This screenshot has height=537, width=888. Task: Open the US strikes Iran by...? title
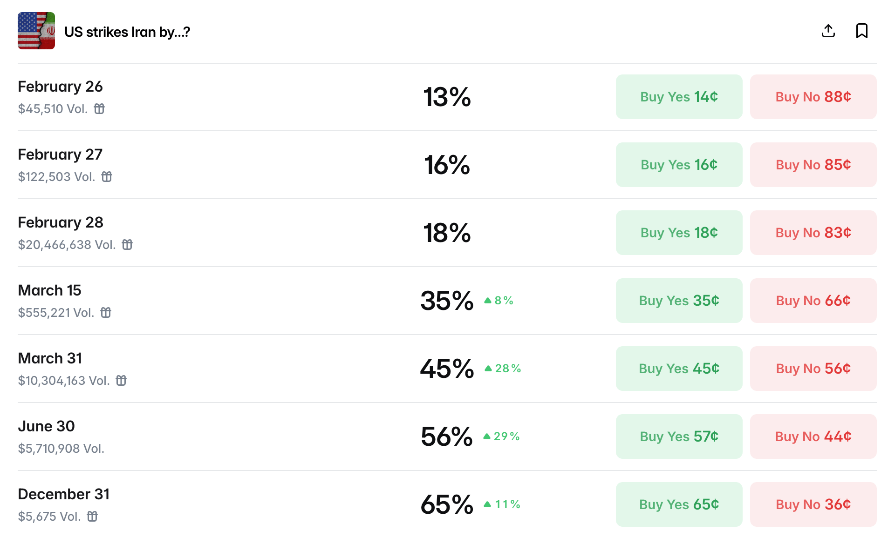[x=127, y=32]
